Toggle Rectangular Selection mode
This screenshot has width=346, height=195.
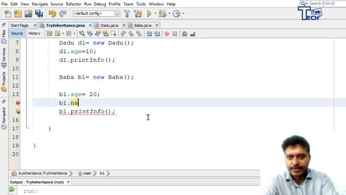[x=114, y=34]
